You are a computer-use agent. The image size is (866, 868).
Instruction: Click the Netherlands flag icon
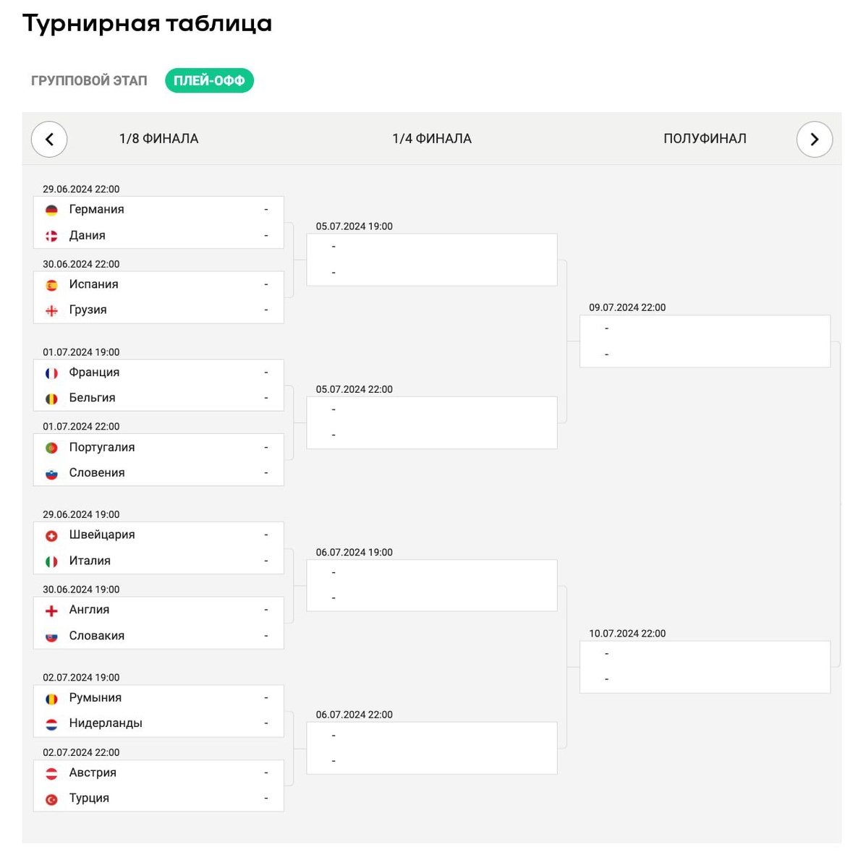(51, 723)
